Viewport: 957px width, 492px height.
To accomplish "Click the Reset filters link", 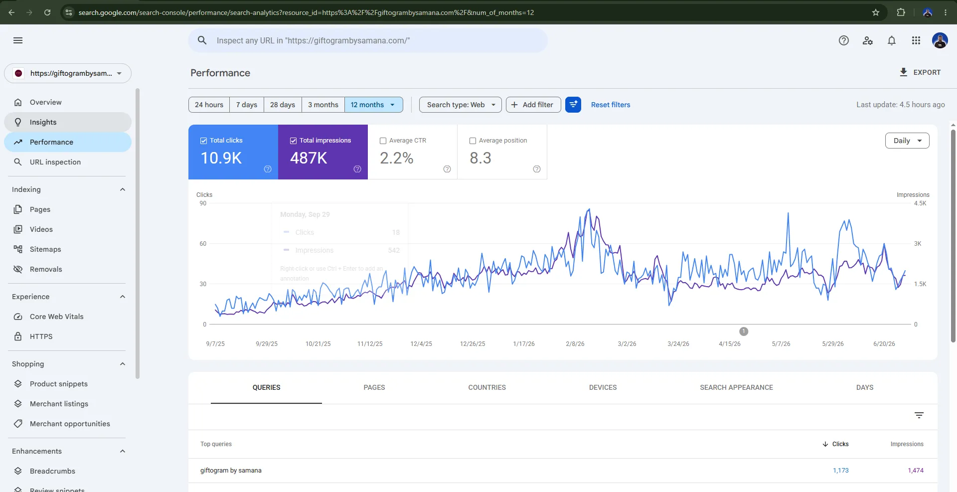I will [x=611, y=105].
